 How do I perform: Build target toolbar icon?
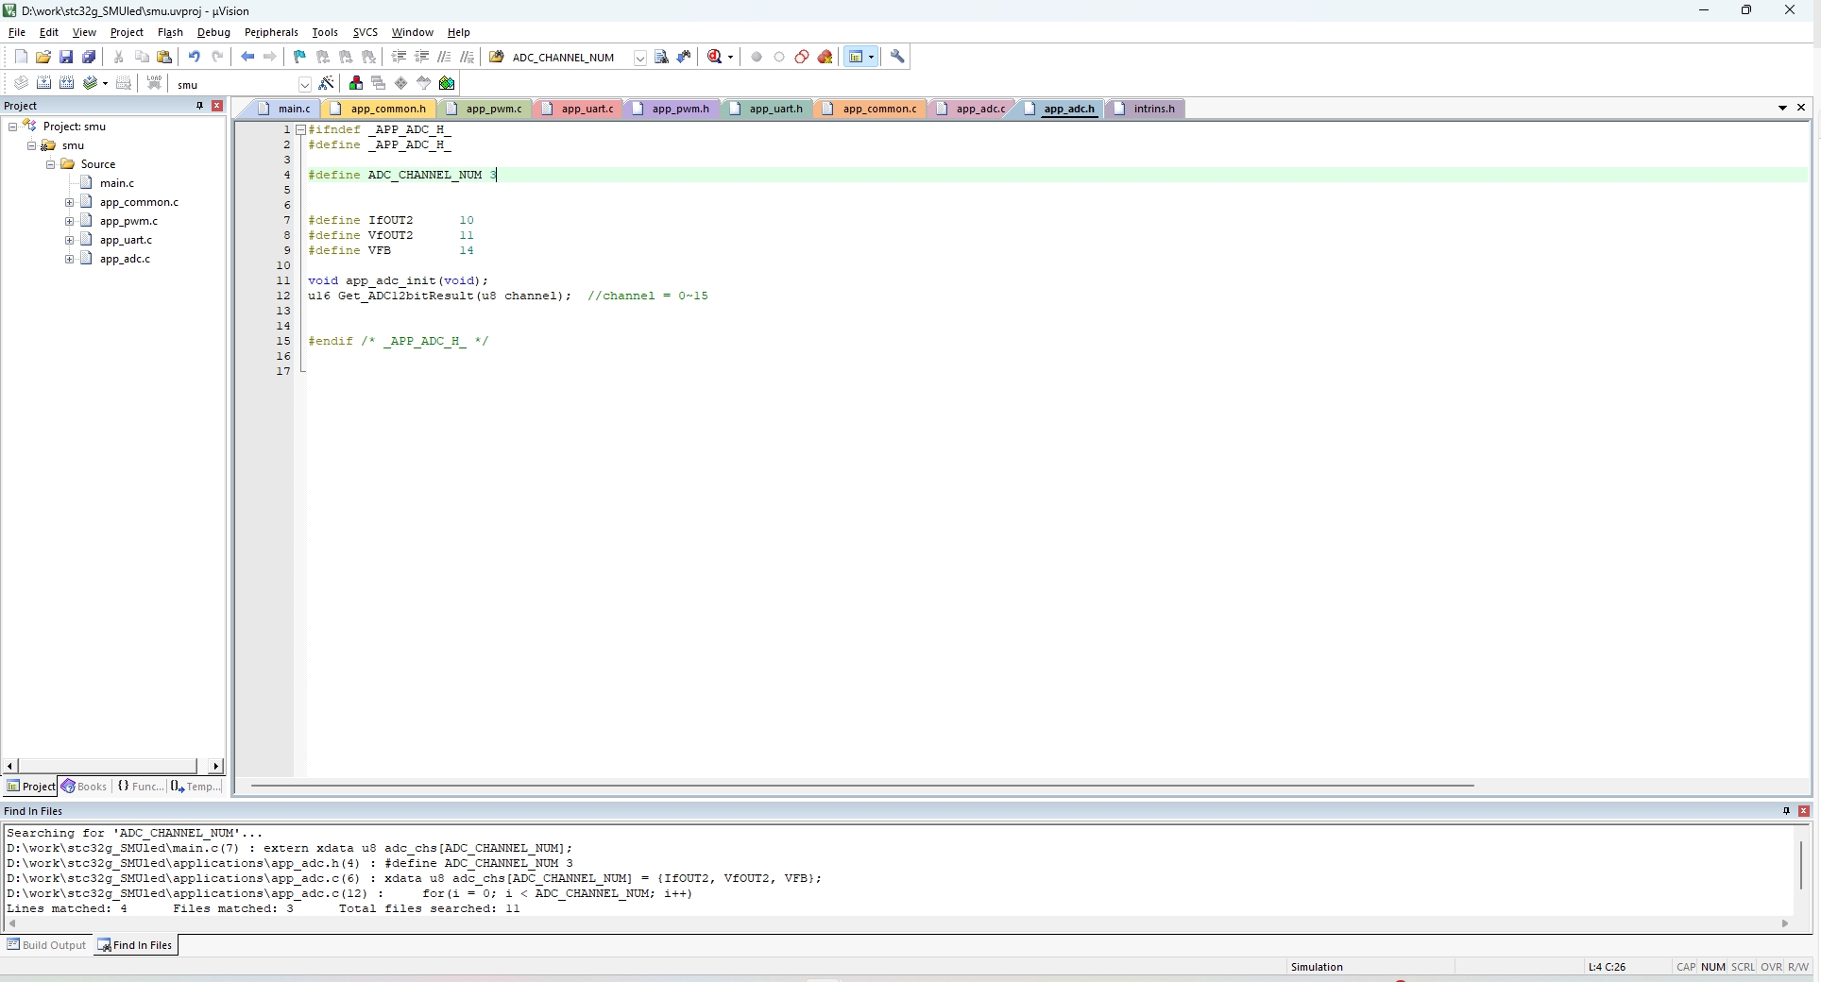coord(43,83)
